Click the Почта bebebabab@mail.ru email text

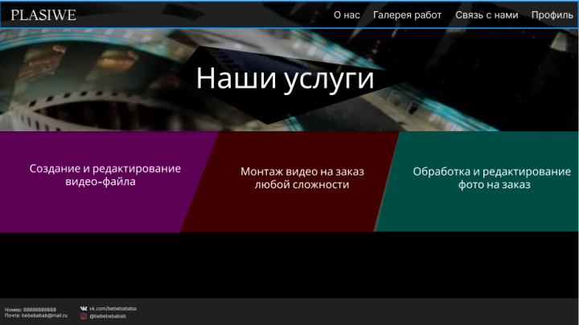36,315
